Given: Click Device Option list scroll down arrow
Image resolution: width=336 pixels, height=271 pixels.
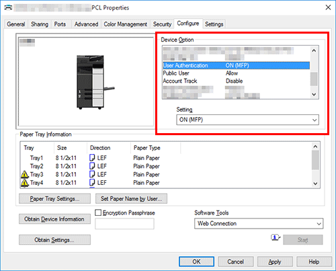Looking at the screenshot, I should pos(314,95).
